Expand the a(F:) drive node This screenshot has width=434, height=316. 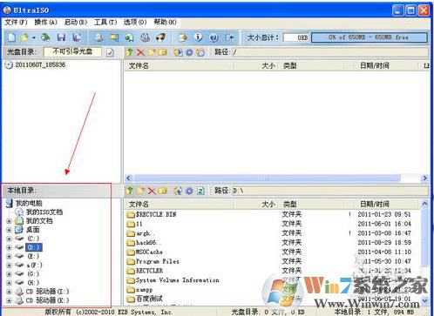[9, 266]
